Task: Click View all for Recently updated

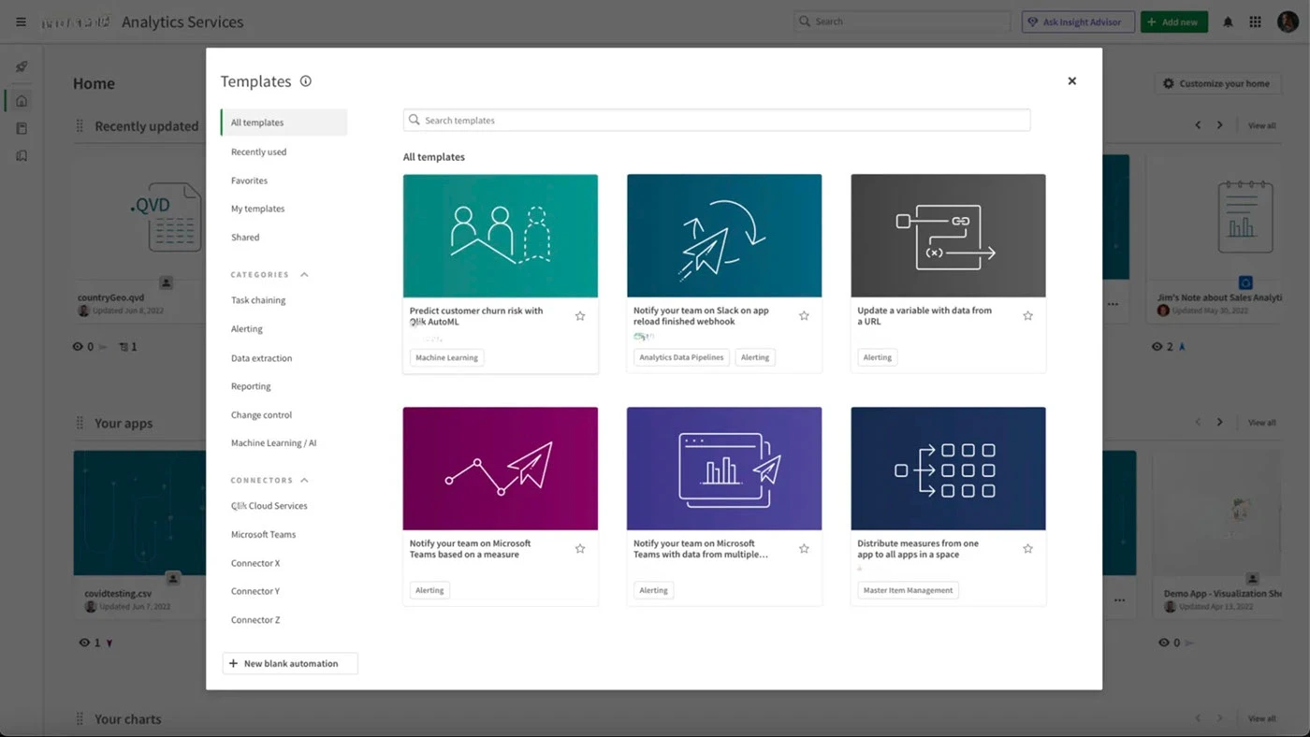Action: click(x=1262, y=125)
